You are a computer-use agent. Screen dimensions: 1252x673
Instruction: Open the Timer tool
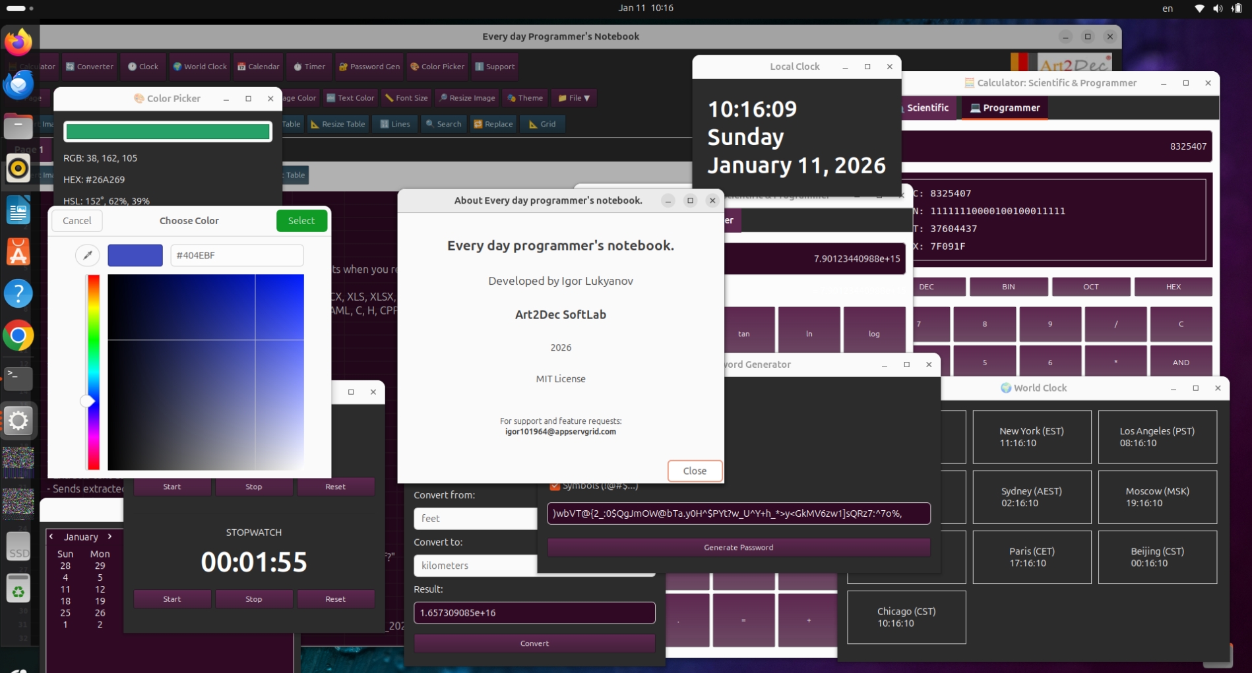tap(309, 67)
